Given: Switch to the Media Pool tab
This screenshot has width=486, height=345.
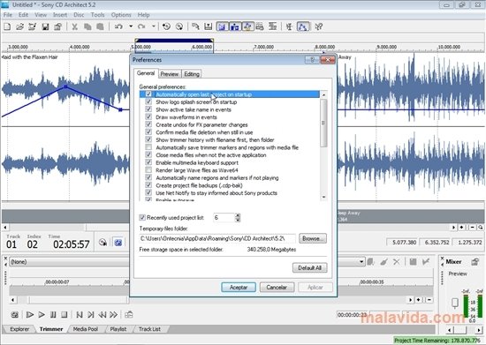Looking at the screenshot, I should click(x=86, y=329).
